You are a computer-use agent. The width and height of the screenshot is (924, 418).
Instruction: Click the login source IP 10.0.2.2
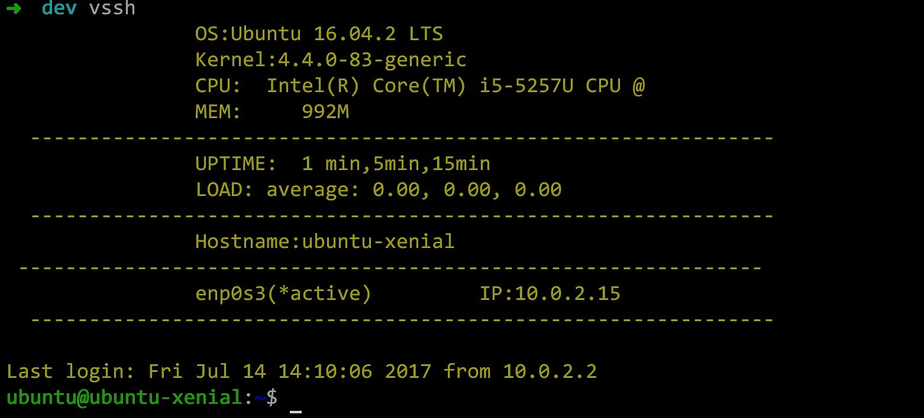click(550, 371)
